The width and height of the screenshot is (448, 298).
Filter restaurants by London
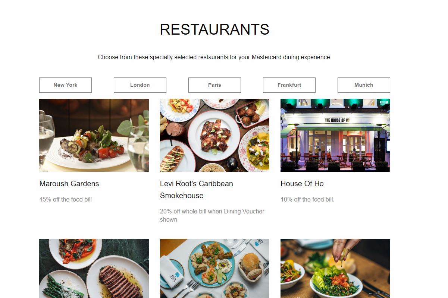click(x=140, y=85)
